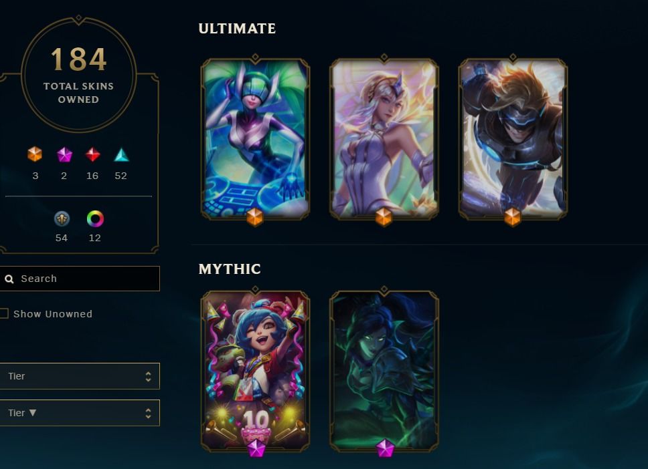Click the arrows on the upper Tier selector

pyautogui.click(x=148, y=376)
